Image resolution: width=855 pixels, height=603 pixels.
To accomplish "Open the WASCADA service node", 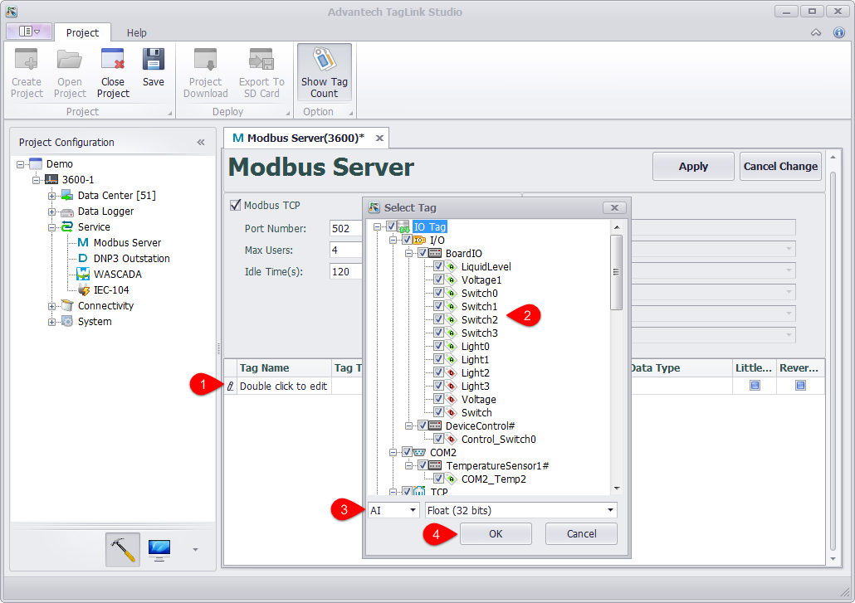I will (x=117, y=274).
